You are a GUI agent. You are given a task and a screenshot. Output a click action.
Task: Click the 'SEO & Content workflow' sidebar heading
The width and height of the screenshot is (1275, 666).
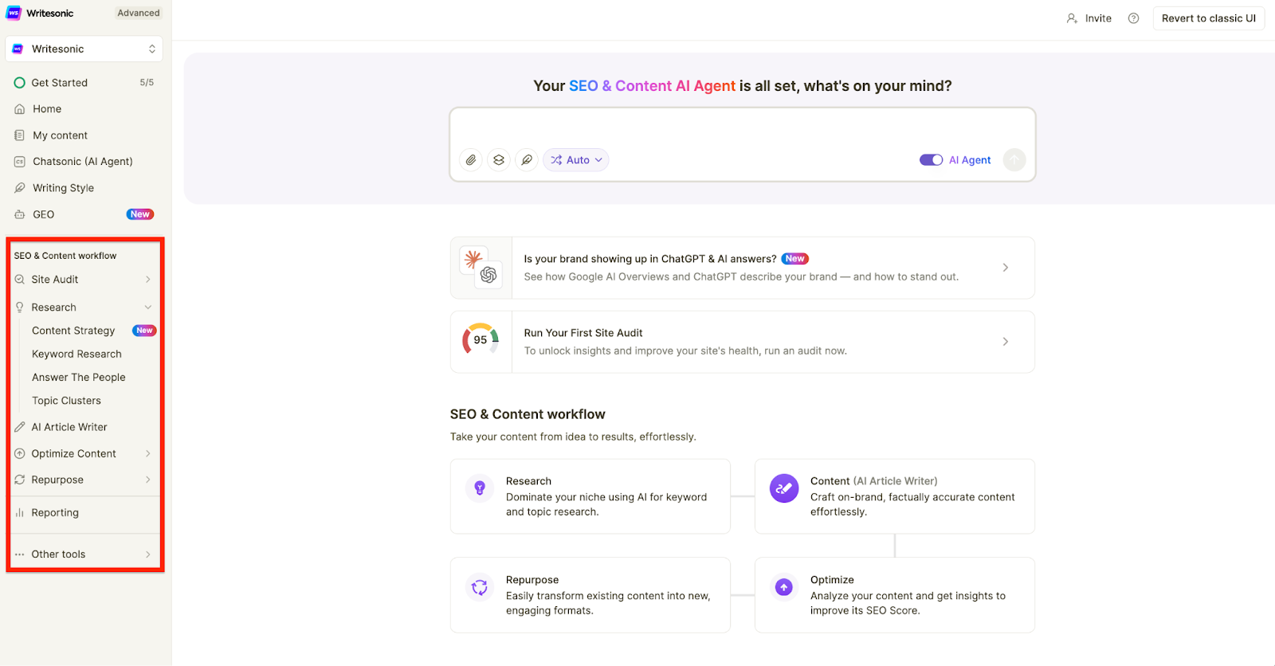tap(65, 256)
